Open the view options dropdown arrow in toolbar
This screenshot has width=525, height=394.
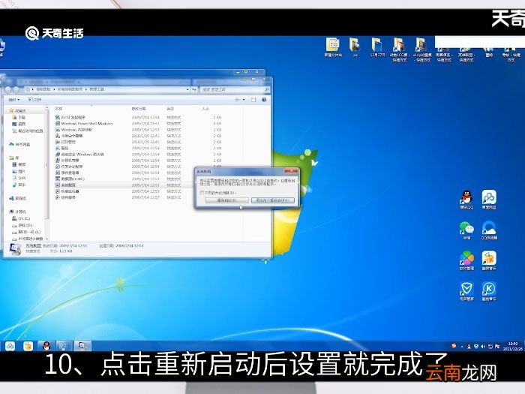click(x=244, y=100)
